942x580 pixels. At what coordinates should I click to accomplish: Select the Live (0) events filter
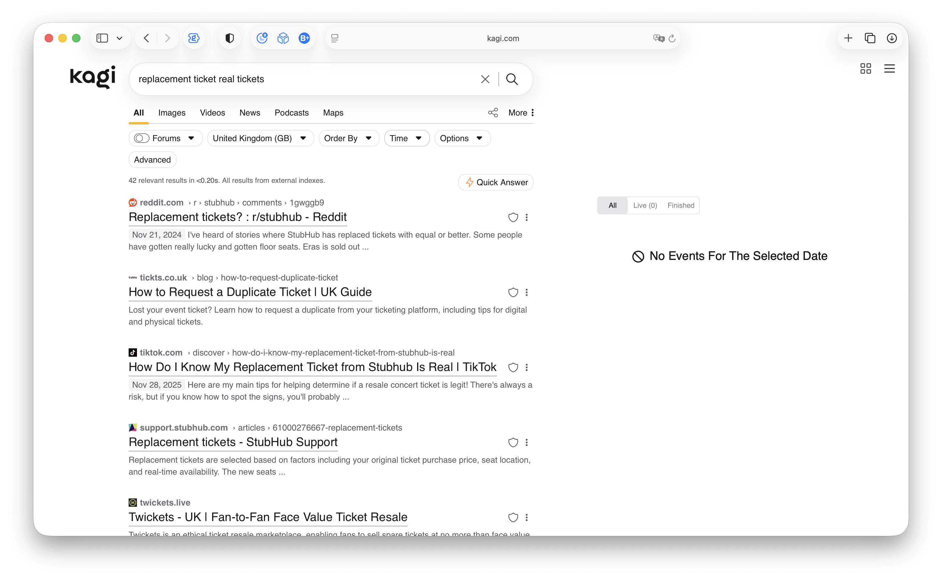coord(645,205)
